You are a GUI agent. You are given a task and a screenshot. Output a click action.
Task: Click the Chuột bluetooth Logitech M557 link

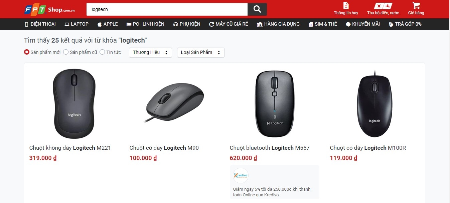click(269, 148)
